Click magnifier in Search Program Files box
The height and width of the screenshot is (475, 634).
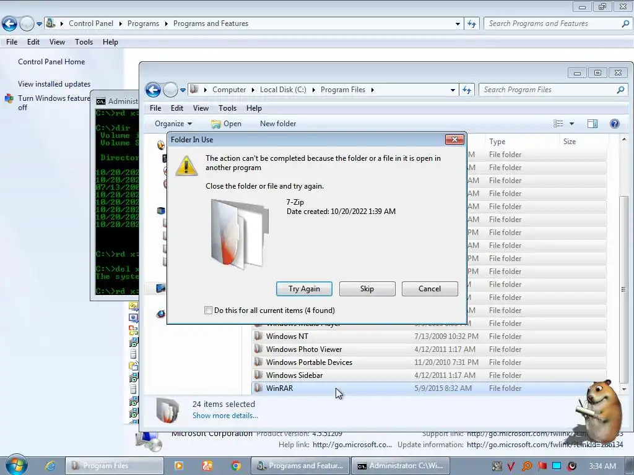[x=620, y=90]
